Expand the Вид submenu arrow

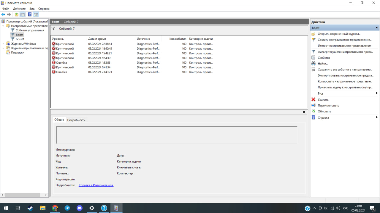coord(377,93)
